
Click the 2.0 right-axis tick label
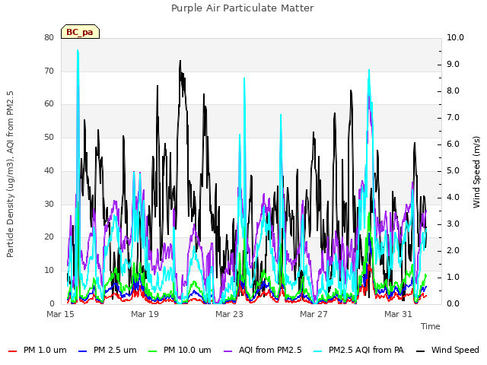point(453,250)
